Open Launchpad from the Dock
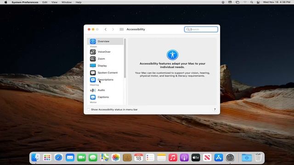 point(47,158)
